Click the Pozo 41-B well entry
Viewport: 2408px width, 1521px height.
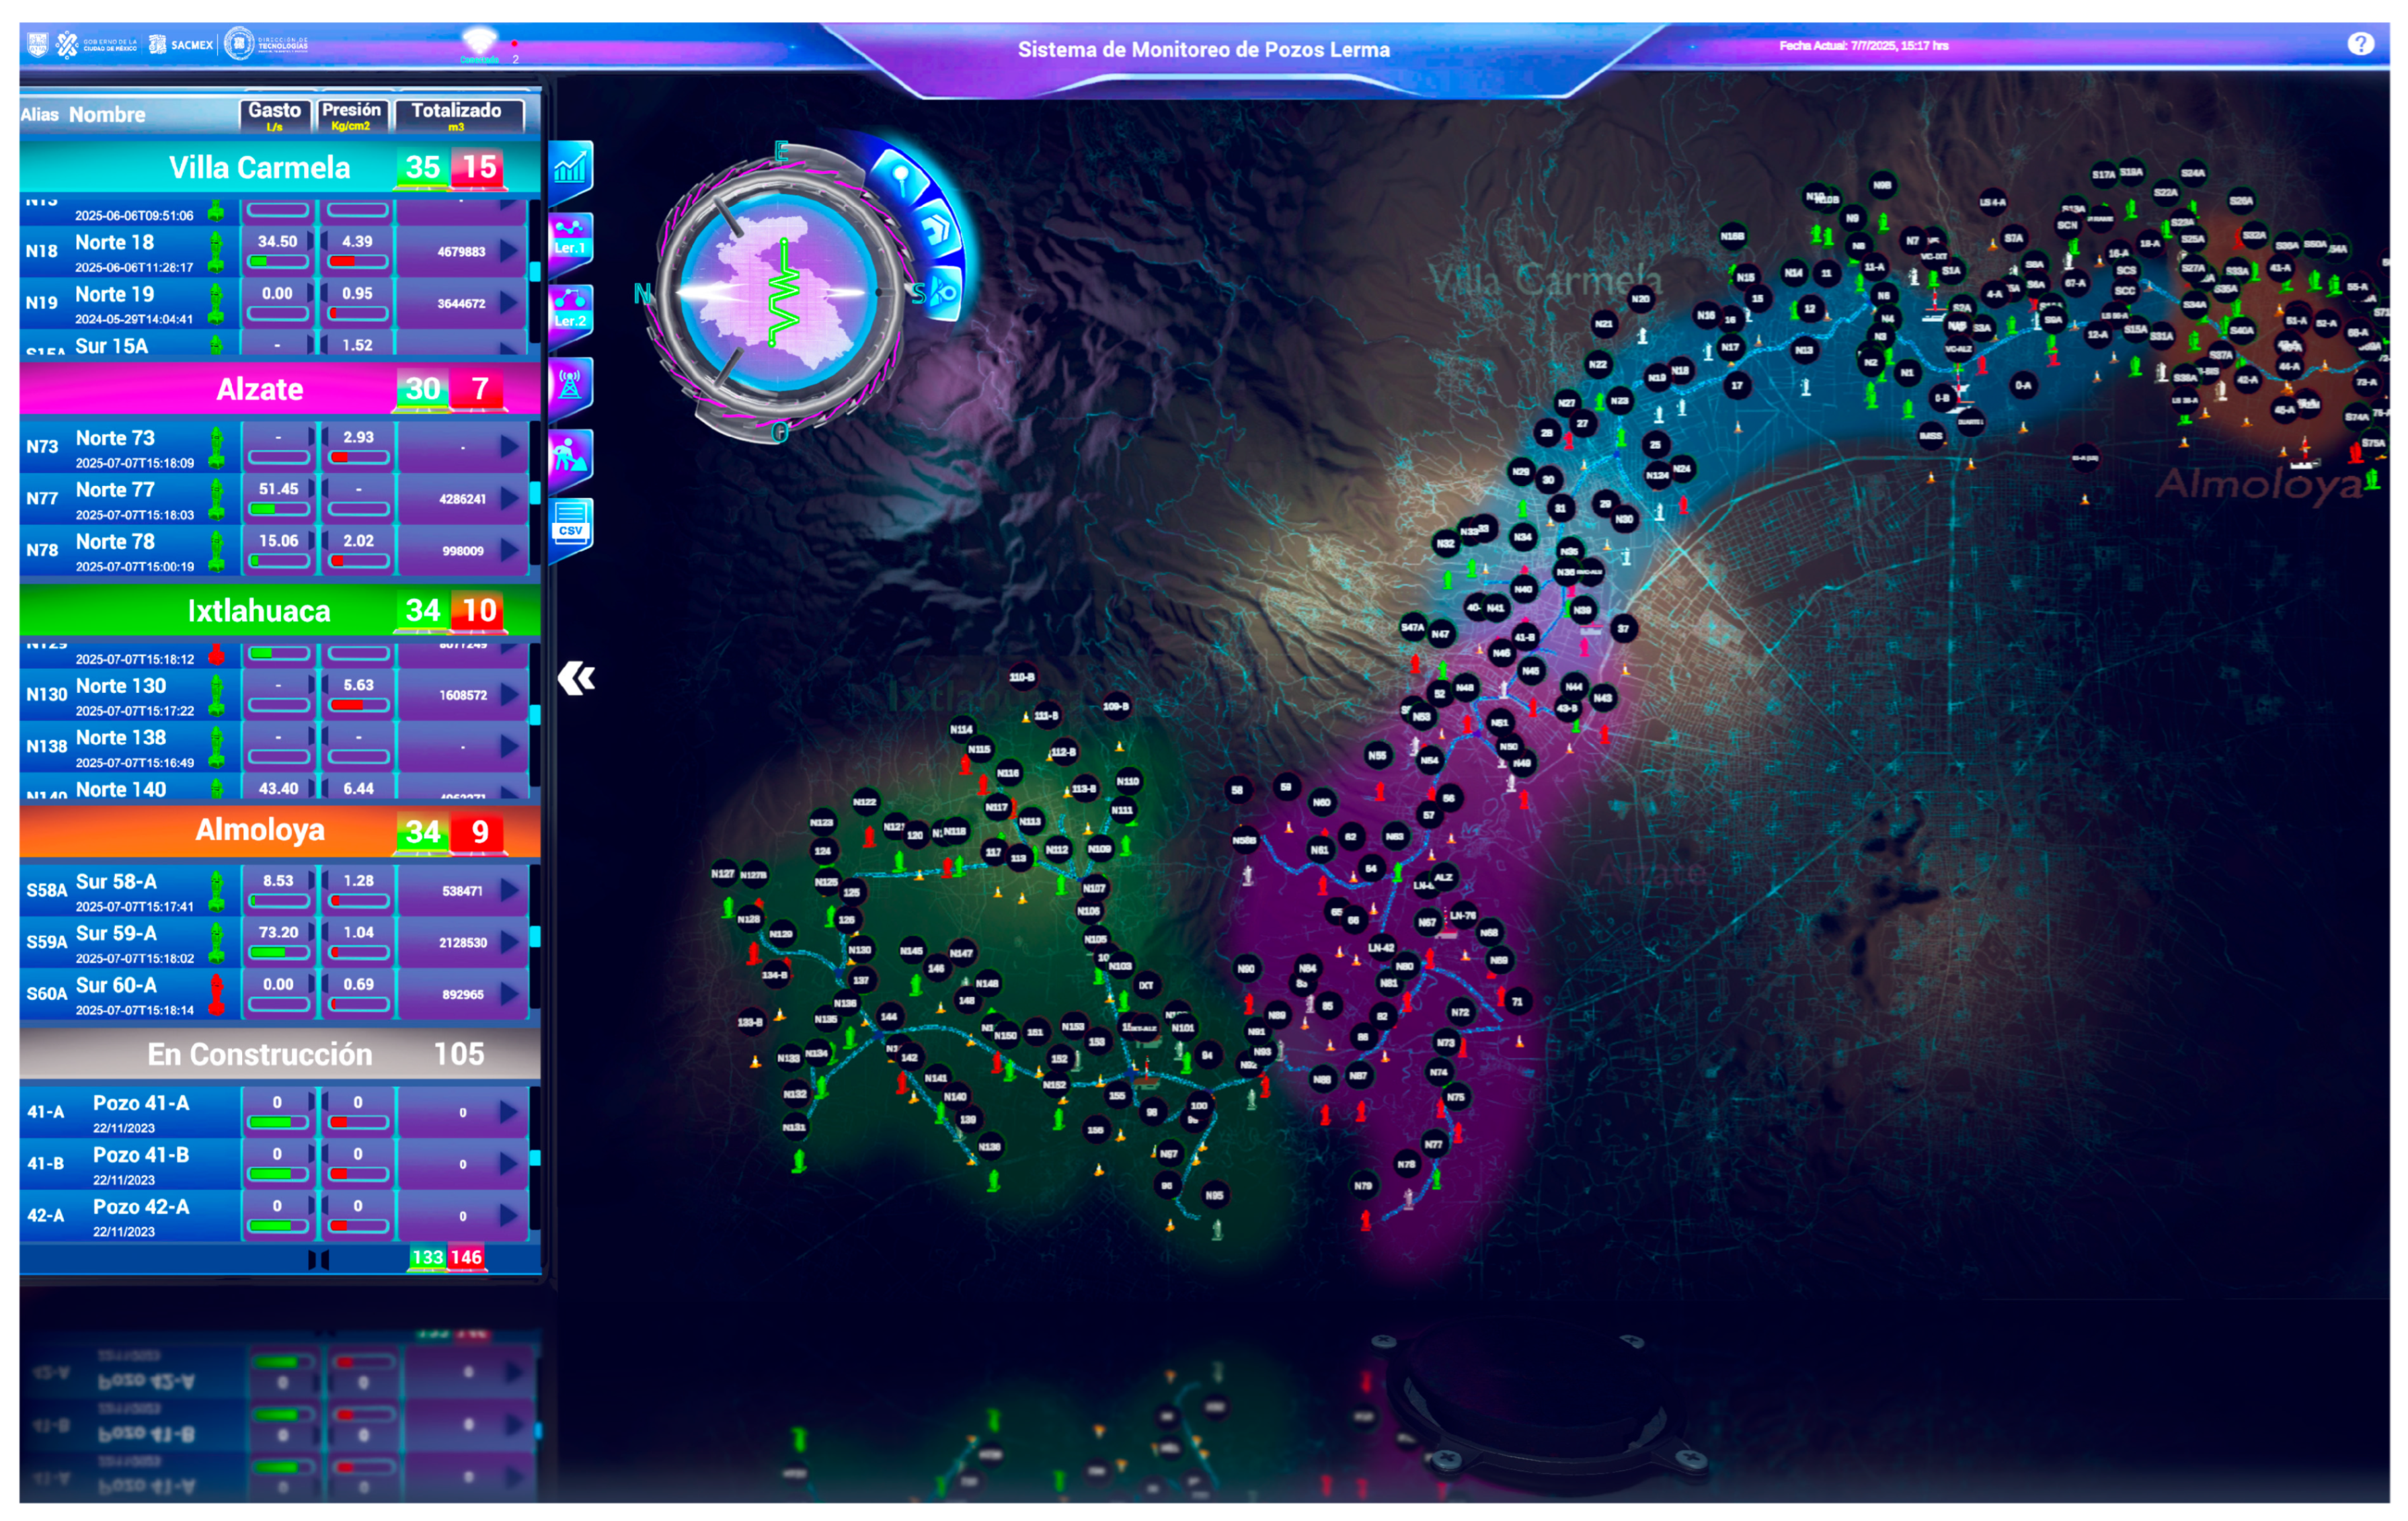point(140,1155)
